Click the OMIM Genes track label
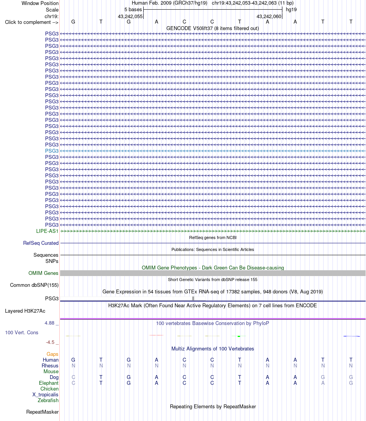The image size is (366, 421). coord(43,273)
